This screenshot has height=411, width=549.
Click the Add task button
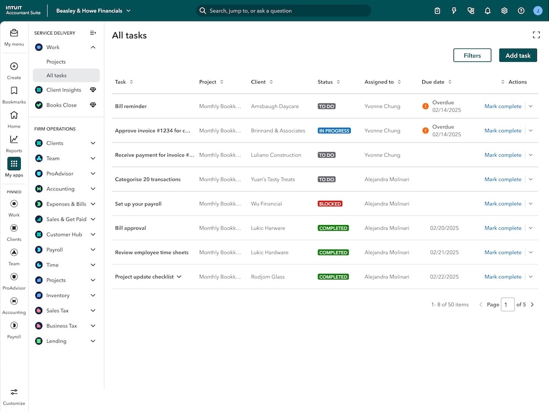pyautogui.click(x=518, y=55)
